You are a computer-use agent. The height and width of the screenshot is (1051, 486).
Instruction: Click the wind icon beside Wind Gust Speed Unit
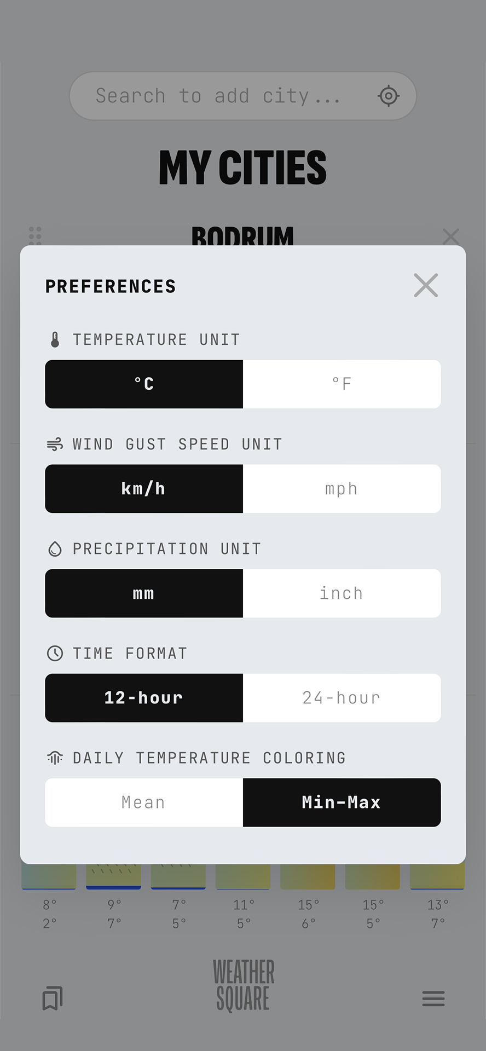pos(55,444)
